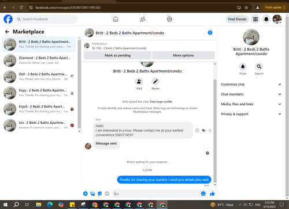Screen dimensions: 289x209
Task: Open the Friends icon in top navigation
Action: coord(143,19)
